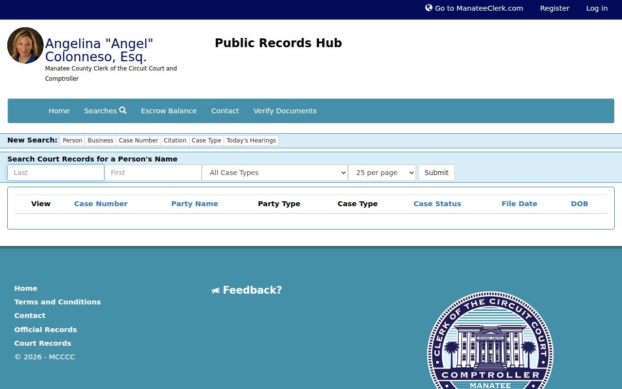Image resolution: width=622 pixels, height=389 pixels.
Task: Click the Clerk of the Circuit Court seal
Action: (490, 340)
